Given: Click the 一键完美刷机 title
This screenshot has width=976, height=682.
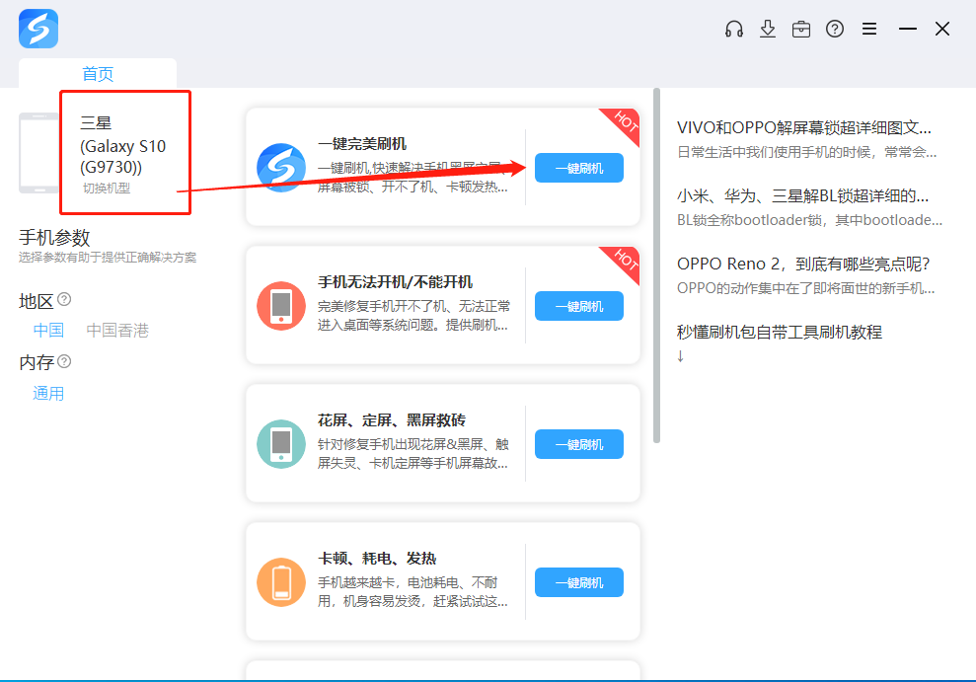Looking at the screenshot, I should pos(362,144).
